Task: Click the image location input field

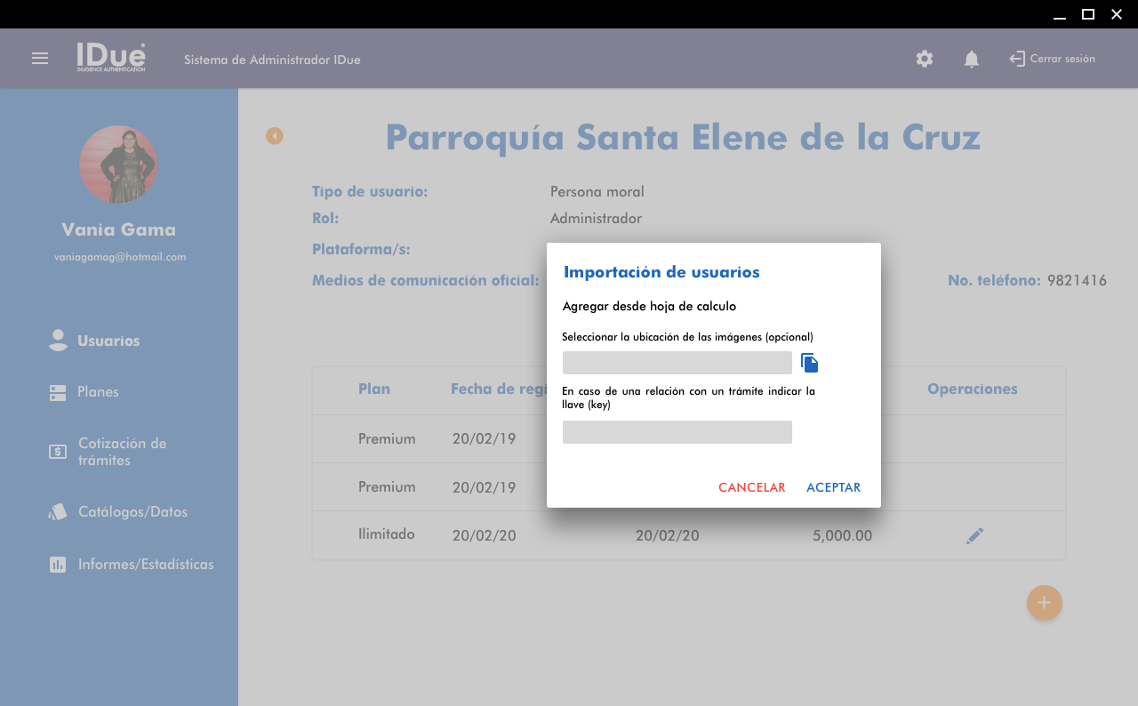Action: pos(677,363)
